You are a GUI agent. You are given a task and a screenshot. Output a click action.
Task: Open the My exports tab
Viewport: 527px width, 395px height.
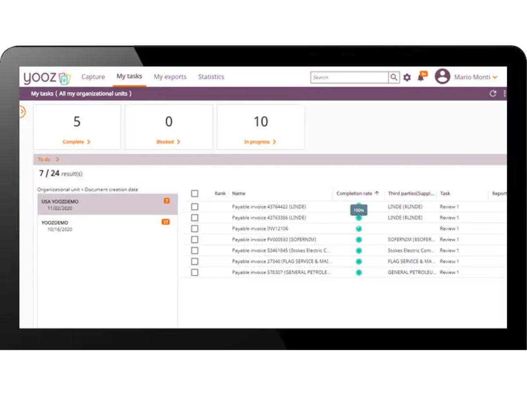tap(170, 77)
